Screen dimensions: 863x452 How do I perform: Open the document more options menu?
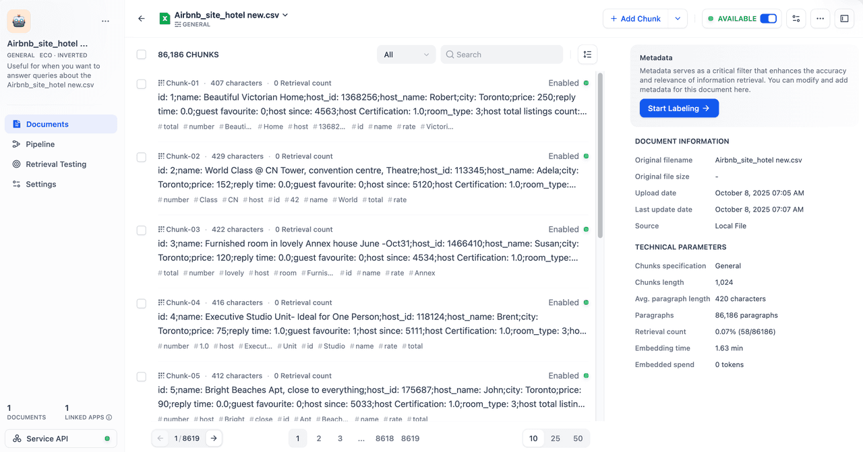point(820,19)
